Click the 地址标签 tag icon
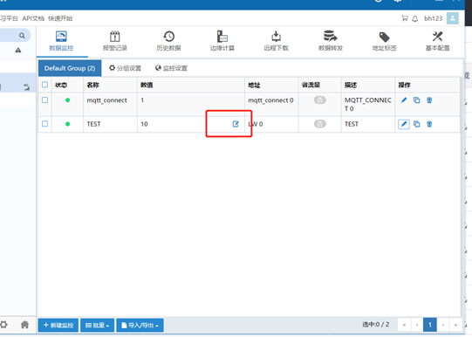The image size is (472, 337). [x=385, y=37]
